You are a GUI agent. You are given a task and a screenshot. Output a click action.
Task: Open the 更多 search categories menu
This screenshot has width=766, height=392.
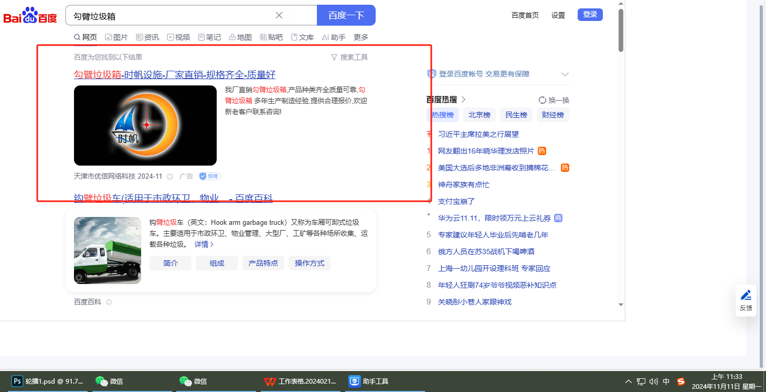point(361,37)
